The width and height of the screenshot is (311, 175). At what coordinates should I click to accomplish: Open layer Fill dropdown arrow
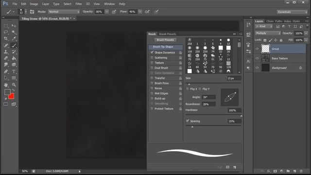[306, 40]
